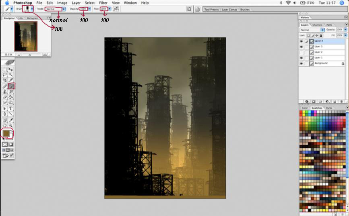Open the Brushes well tab
349x216 pixels.
[x=245, y=10]
